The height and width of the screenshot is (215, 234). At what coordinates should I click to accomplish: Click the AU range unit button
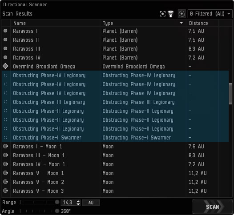(91, 203)
